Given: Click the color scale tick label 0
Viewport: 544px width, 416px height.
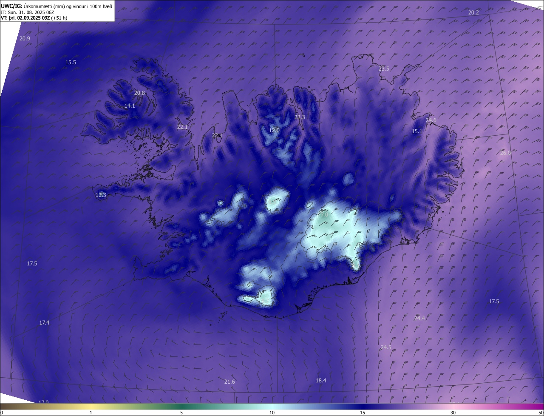Looking at the screenshot, I should [2, 413].
